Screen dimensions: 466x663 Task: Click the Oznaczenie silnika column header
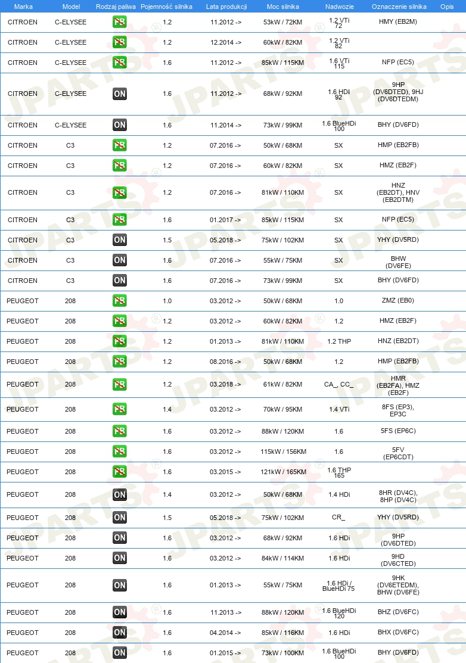399,7
